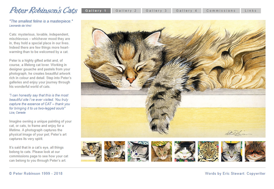Open the two cuddling cats thumbnail
274x189 pixels.
pyautogui.click(x=115, y=151)
